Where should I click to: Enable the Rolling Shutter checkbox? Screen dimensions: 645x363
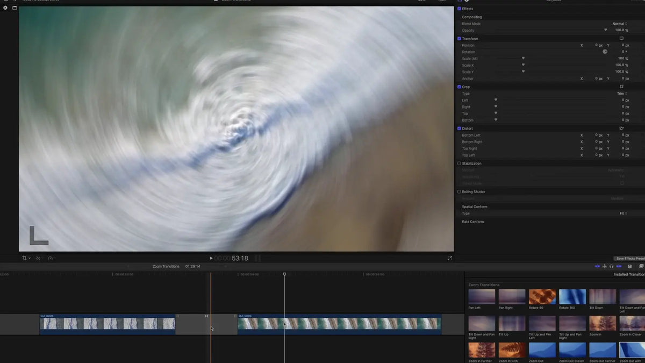[x=459, y=191]
